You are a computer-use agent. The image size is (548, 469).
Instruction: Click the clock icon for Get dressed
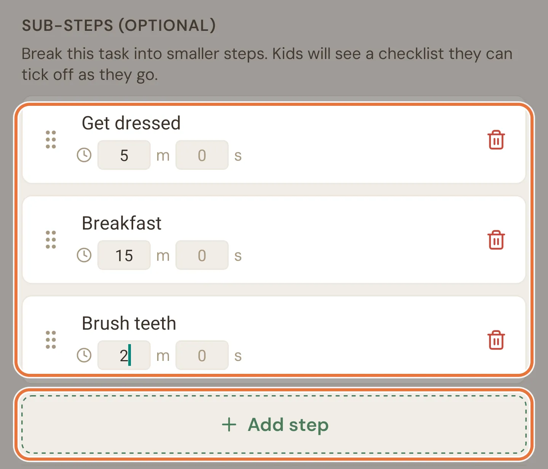84,155
